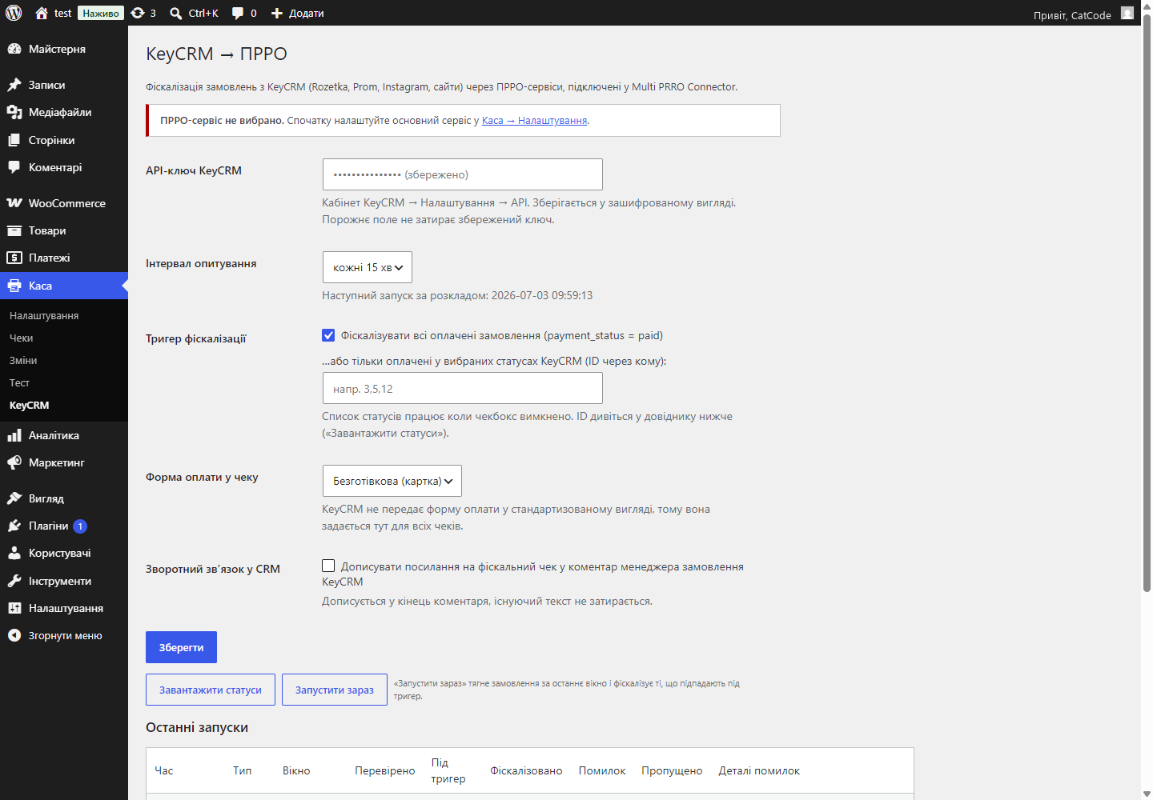
Task: Enable Дописувати посилання на фіскальний чек checkbox
Action: click(x=328, y=566)
